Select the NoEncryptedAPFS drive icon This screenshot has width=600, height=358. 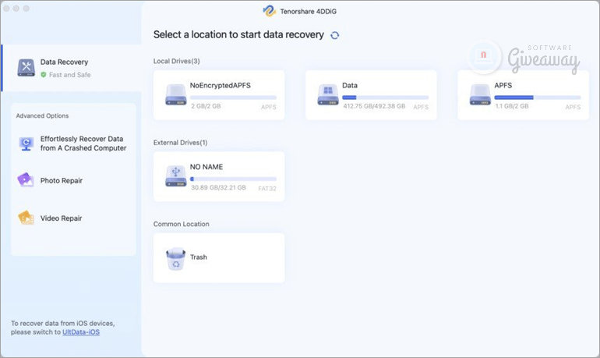click(176, 95)
